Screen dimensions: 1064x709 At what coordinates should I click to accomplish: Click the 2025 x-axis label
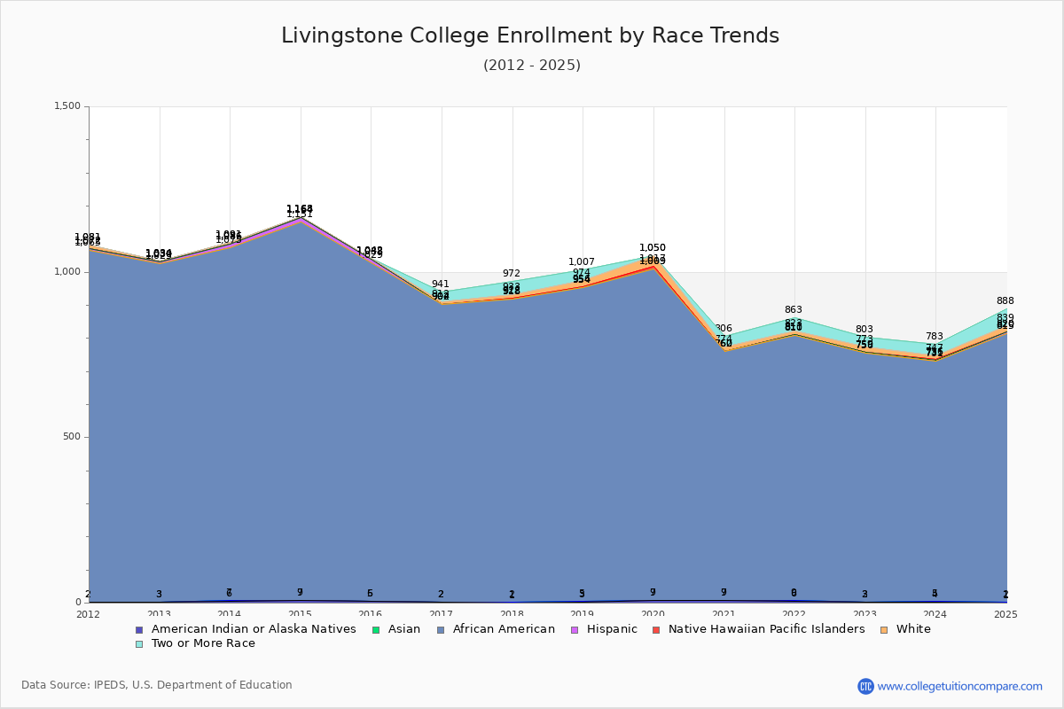pos(1006,614)
